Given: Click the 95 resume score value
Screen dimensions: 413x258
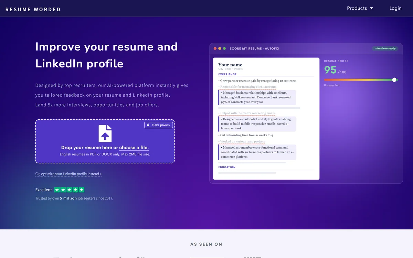Looking at the screenshot, I should (330, 70).
